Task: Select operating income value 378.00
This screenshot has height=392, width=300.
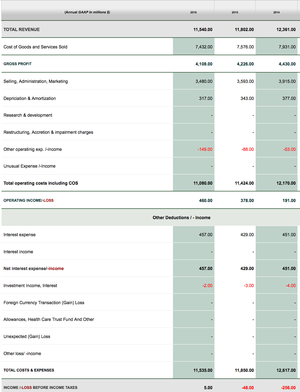Action: click(247, 201)
